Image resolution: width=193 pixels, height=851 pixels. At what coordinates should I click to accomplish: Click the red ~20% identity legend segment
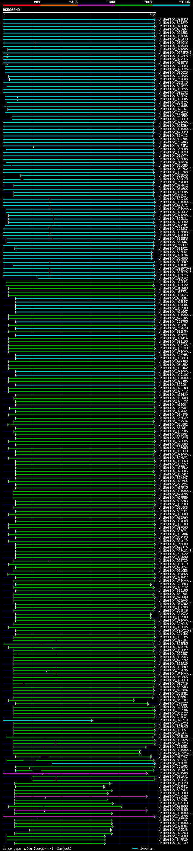point(21,5)
